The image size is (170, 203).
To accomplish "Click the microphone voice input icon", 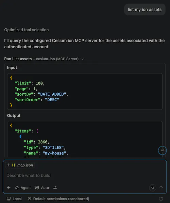I will 153,188.
